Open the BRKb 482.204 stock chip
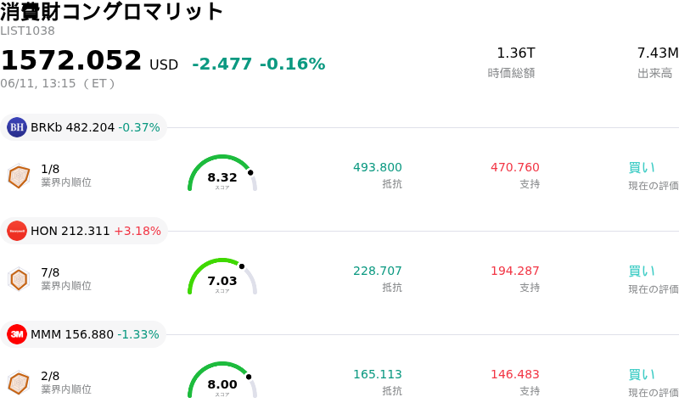The height and width of the screenshot is (414, 679). 83,127
